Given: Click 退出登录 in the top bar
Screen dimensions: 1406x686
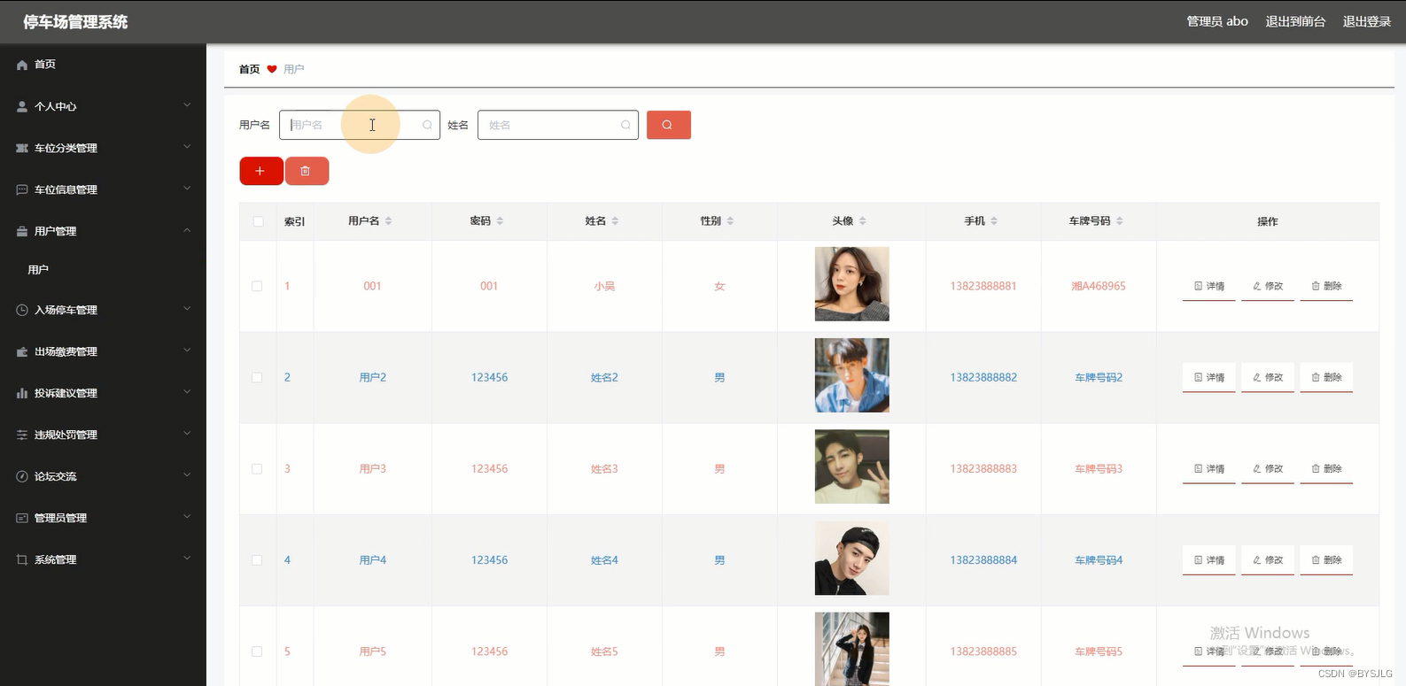Looking at the screenshot, I should click(1367, 21).
